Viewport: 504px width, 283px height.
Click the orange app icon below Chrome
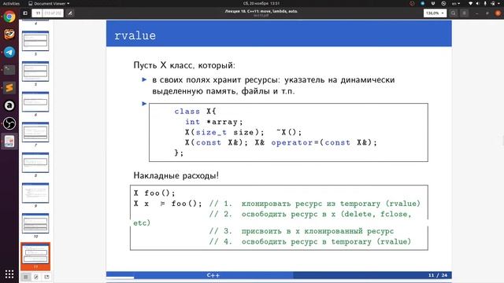coord(9,34)
